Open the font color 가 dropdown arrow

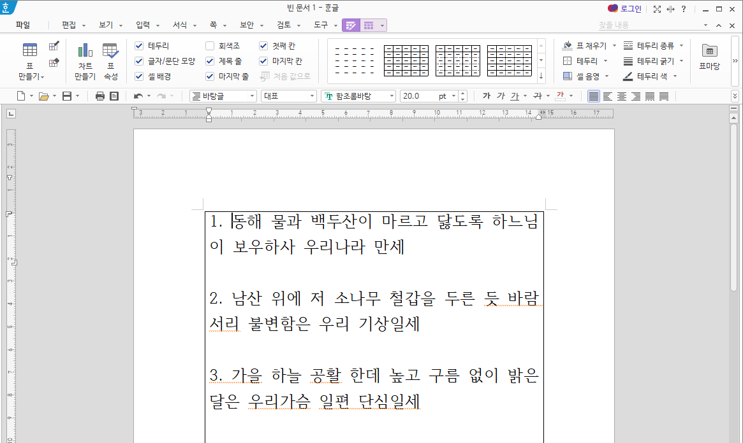pyautogui.click(x=571, y=96)
